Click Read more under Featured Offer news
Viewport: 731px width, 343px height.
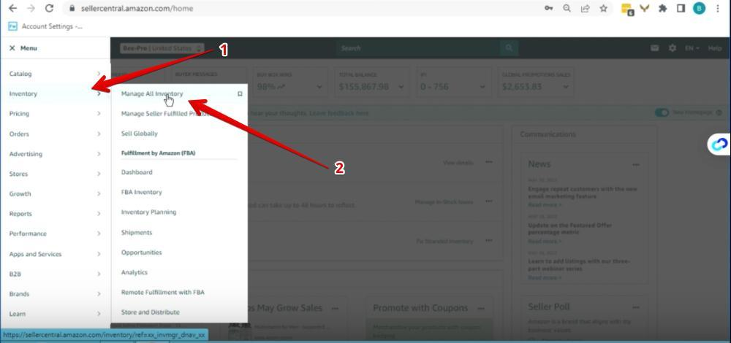click(545, 241)
